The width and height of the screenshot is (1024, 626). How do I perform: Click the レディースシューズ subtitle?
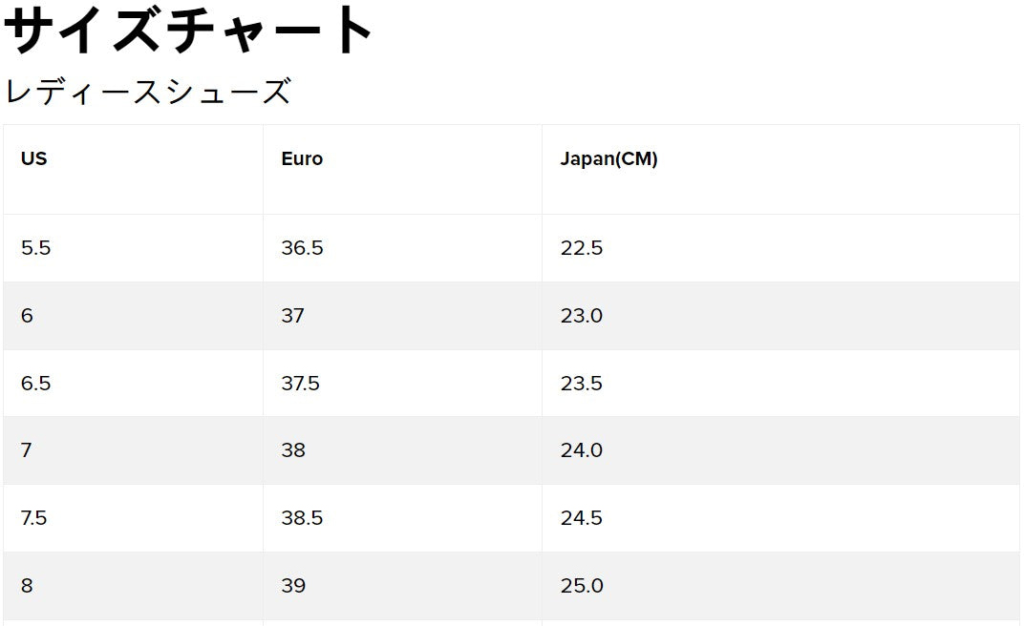tap(148, 93)
